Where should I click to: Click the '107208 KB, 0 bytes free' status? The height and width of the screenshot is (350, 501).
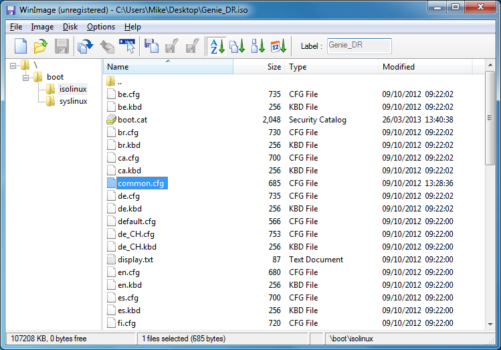tap(49, 339)
